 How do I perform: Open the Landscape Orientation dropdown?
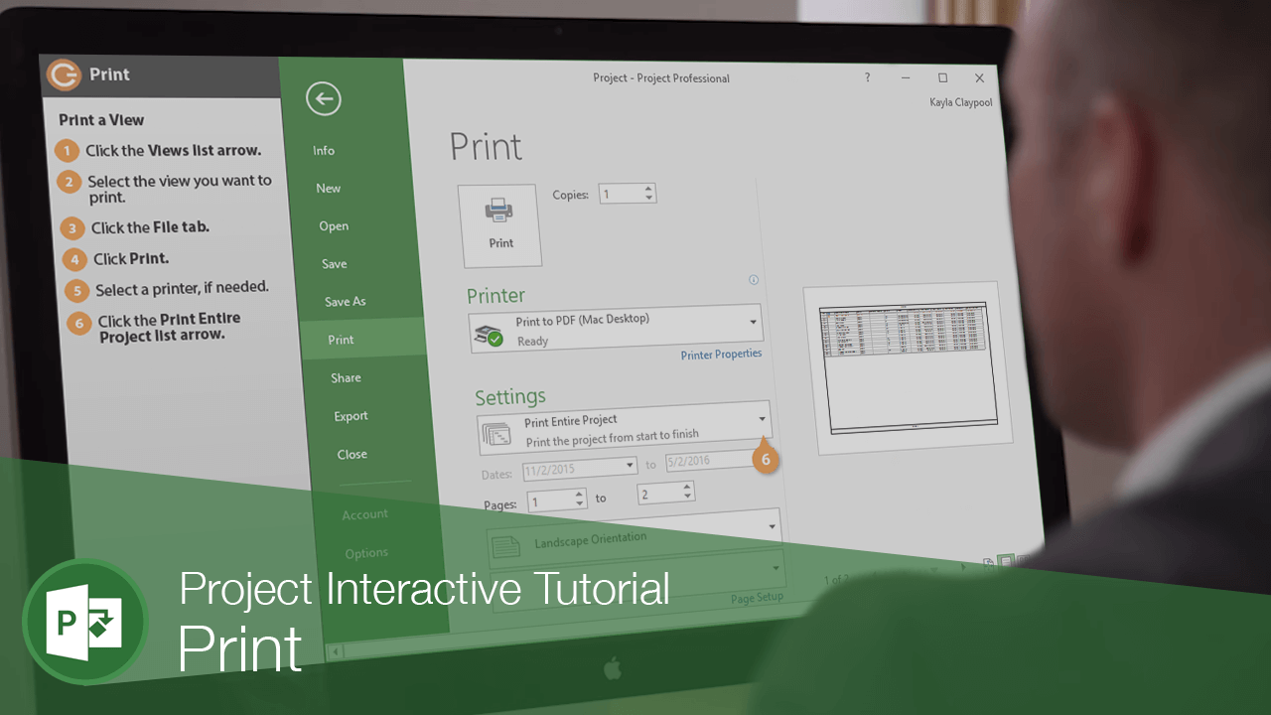click(x=773, y=525)
